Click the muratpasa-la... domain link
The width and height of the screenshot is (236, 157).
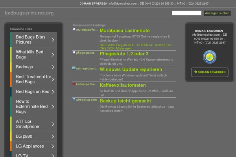(87, 29)
